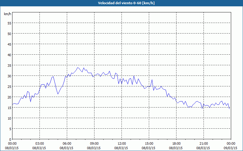
Task: Click the 03:00 time label
Action: (x=40, y=144)
